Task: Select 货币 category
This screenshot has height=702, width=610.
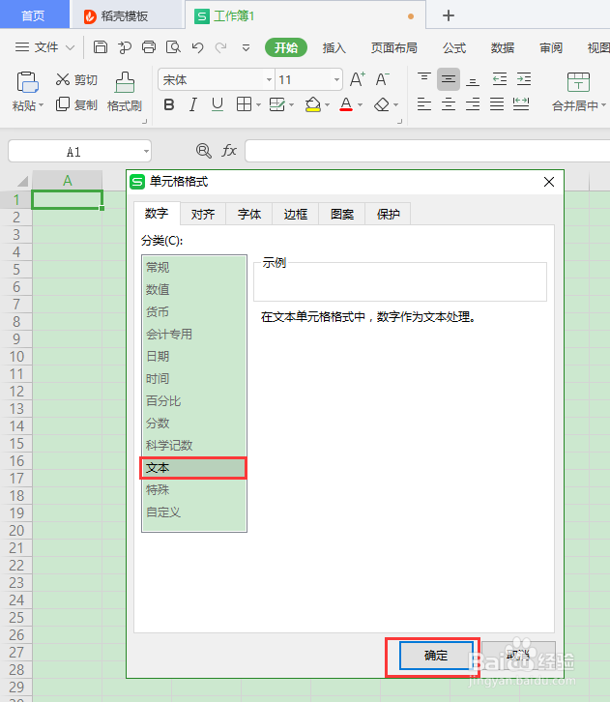Action: point(193,311)
